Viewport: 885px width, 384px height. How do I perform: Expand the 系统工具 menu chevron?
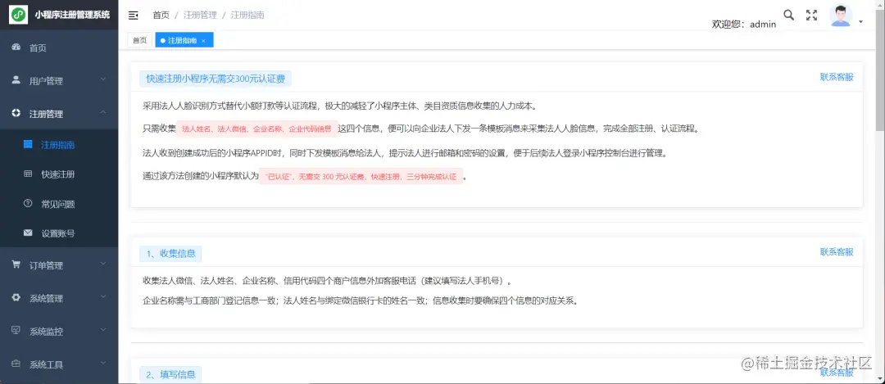click(103, 363)
